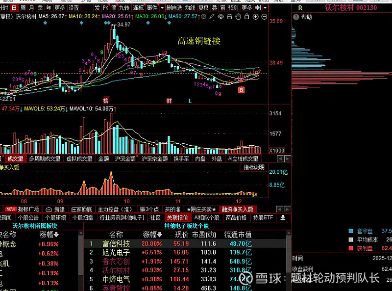Click the 窗 window button
Image resolution: width=392 pixels, height=291 pixels.
[223, 8]
